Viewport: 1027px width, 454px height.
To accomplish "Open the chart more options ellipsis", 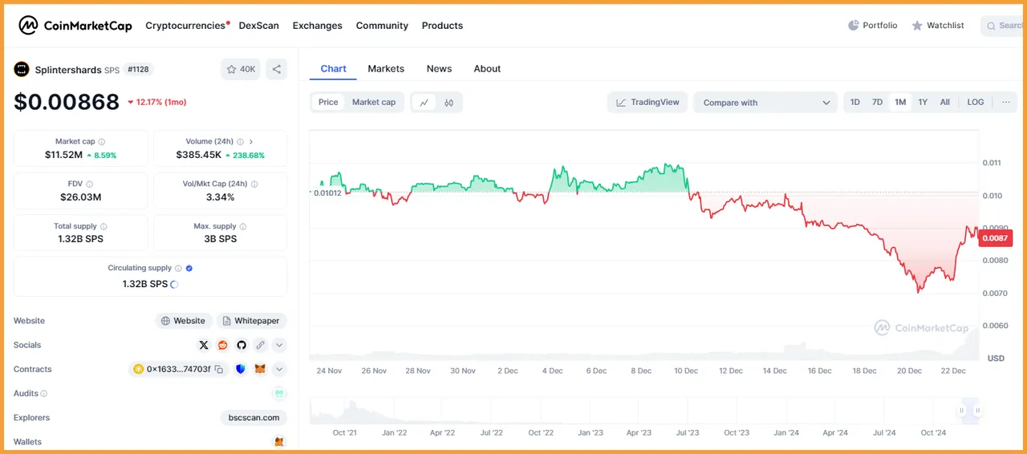I will (x=1006, y=102).
